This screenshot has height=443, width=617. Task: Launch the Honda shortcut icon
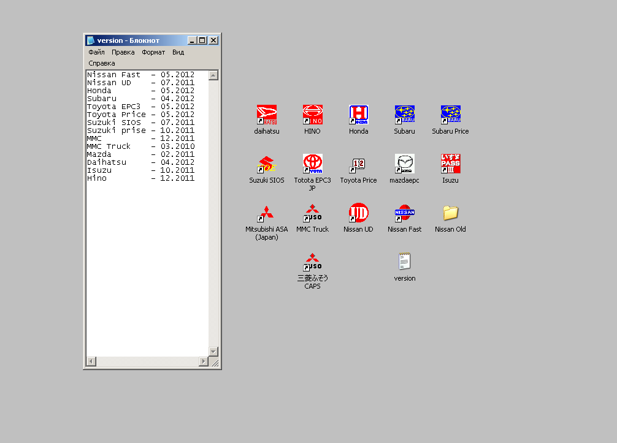point(359,115)
